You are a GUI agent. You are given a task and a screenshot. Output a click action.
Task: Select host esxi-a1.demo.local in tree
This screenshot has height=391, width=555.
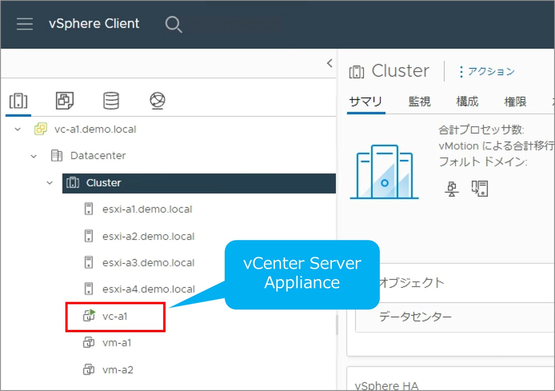pyautogui.click(x=147, y=210)
